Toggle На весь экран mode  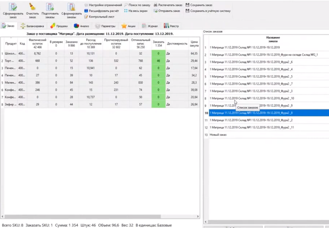136,11
